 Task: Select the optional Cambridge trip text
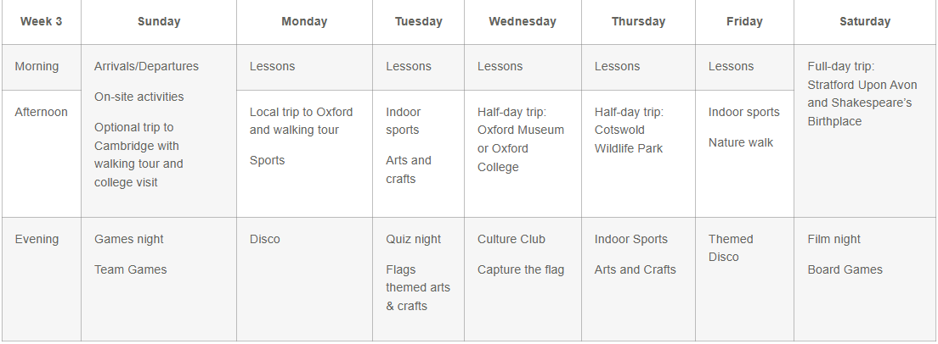pyautogui.click(x=138, y=155)
